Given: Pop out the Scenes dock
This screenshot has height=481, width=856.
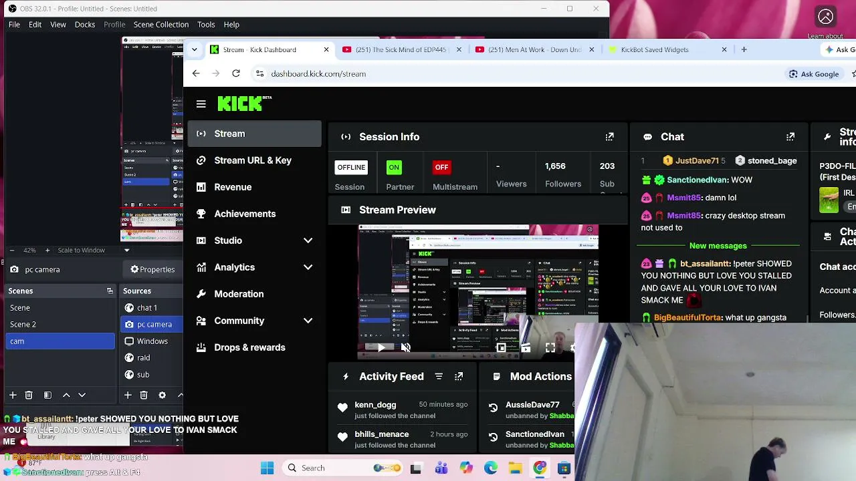Looking at the screenshot, I should coord(110,291).
